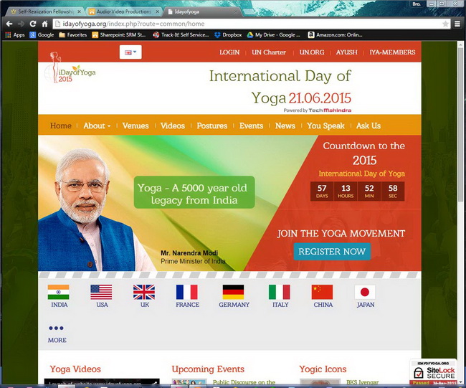466x388 pixels.
Task: Open the Amazon.com bookmark
Action: tap(335, 35)
